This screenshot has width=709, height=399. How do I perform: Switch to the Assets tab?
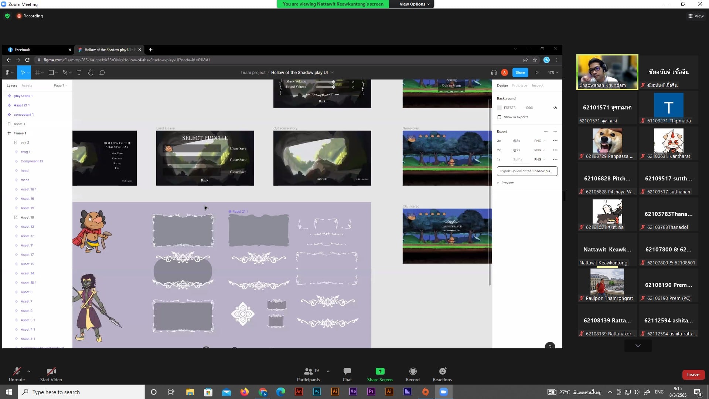tap(27, 85)
